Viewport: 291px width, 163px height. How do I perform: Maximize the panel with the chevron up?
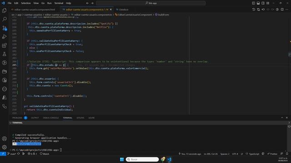coord(282,118)
